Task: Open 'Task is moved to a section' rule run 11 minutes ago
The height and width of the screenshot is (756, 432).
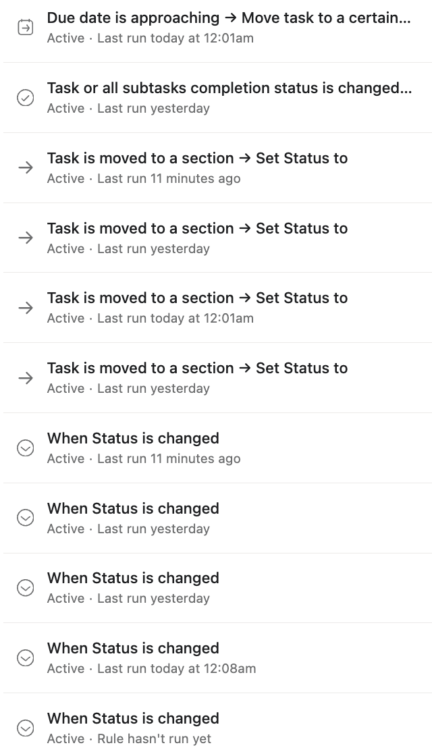Action: click(197, 159)
